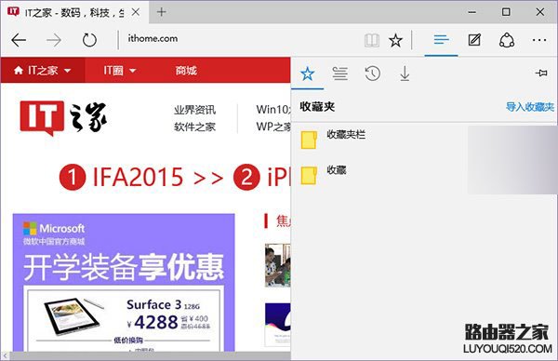Open the More actions ellipsis menu
The image size is (558, 361).
point(539,40)
